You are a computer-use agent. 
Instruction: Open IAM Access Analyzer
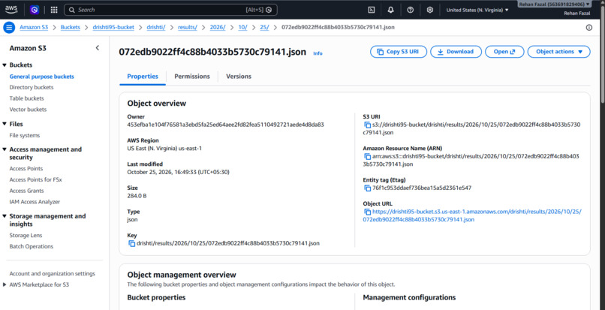coord(35,202)
